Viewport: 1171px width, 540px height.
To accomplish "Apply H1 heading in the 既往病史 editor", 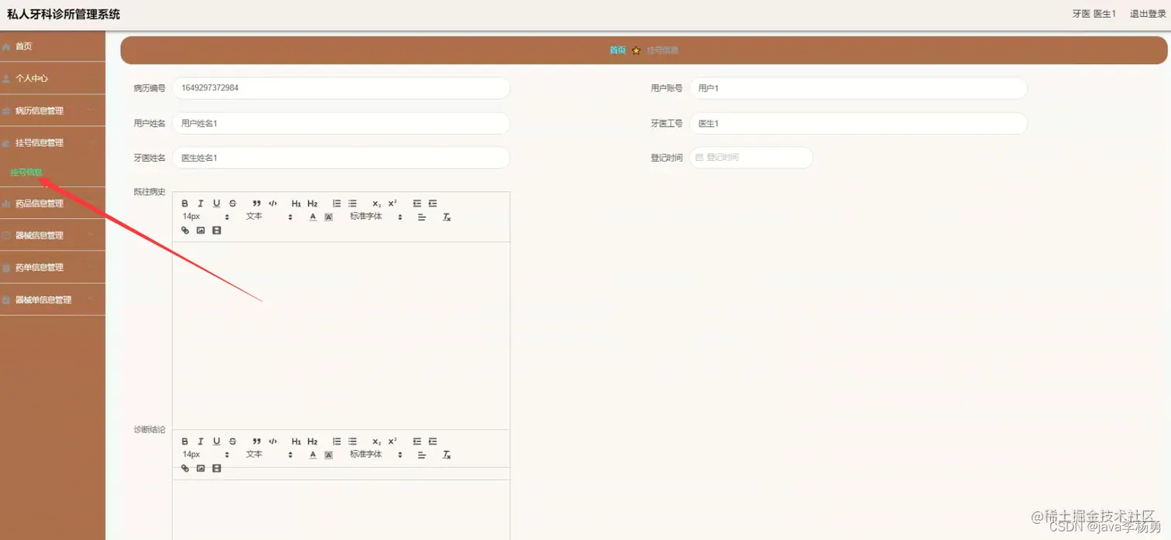I will pyautogui.click(x=297, y=203).
